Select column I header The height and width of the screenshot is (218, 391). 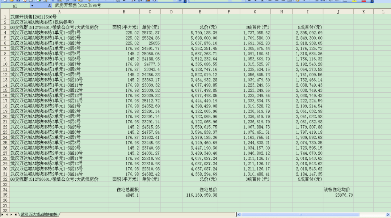(x=308, y=12)
